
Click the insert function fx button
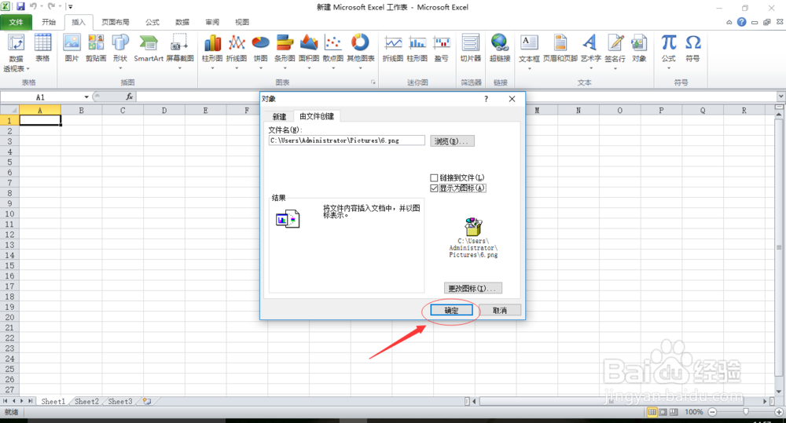coord(130,97)
